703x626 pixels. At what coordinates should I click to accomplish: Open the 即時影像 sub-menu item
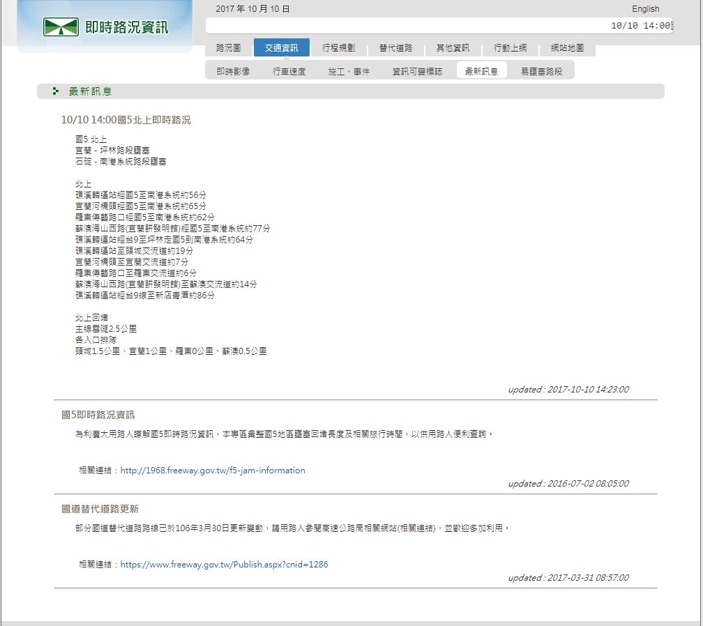(233, 71)
